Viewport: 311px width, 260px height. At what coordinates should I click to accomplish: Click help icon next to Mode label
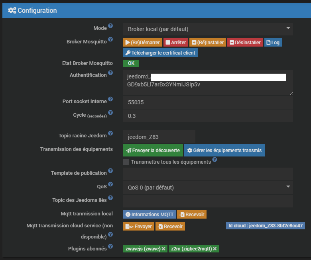[110, 26]
